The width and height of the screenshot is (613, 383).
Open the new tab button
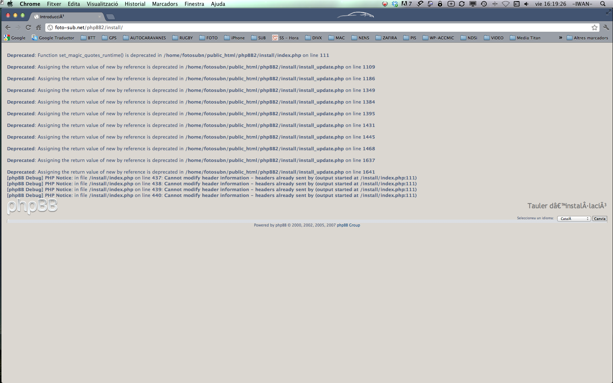111,17
